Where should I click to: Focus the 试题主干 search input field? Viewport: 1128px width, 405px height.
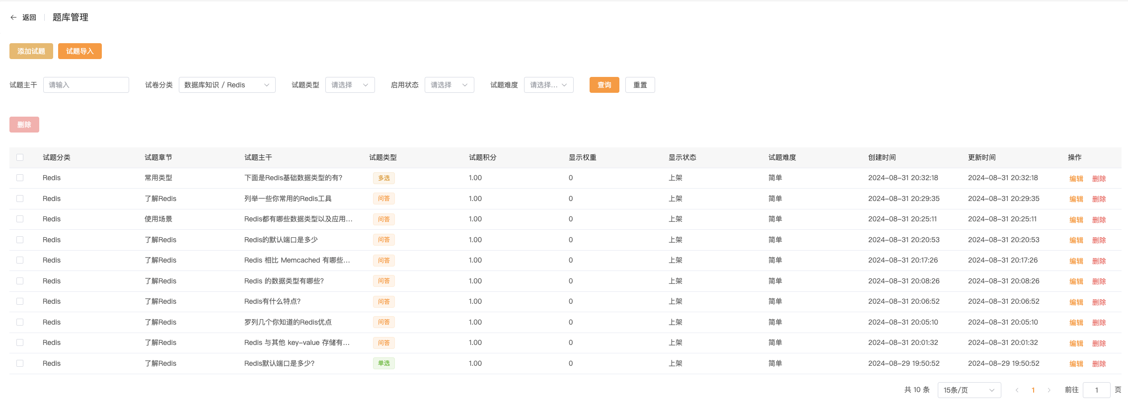[86, 85]
